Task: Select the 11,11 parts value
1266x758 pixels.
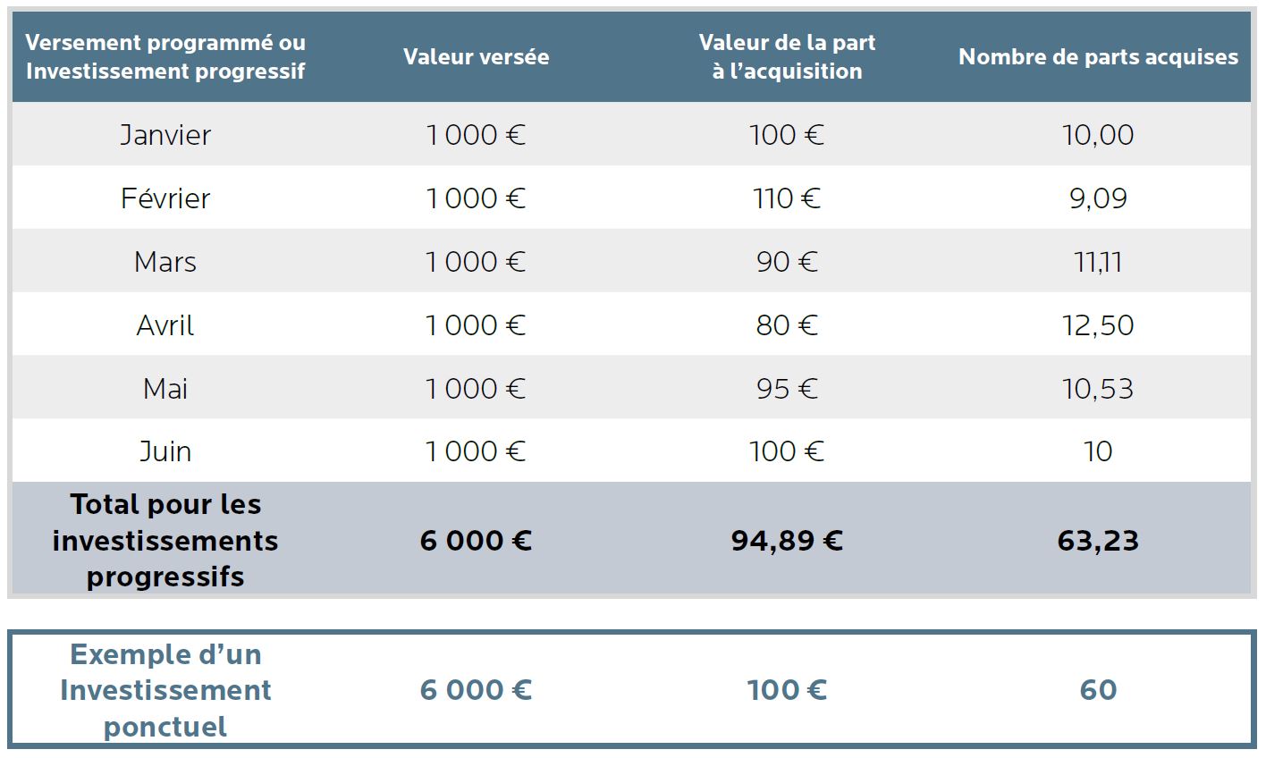Action: click(x=1098, y=262)
